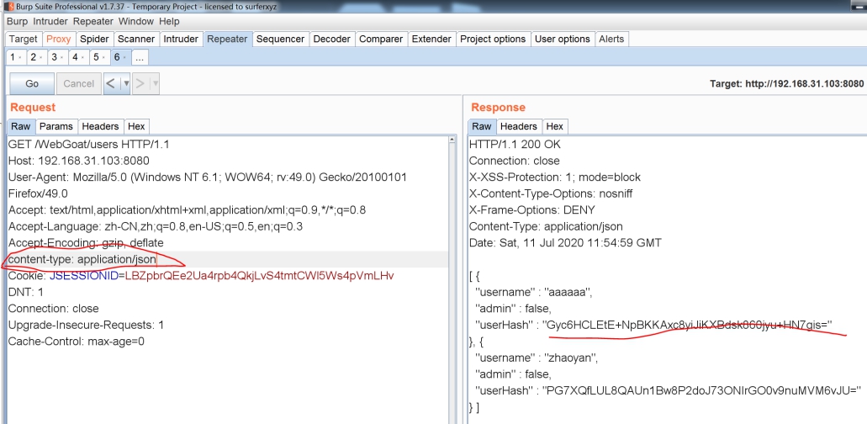Image resolution: width=867 pixels, height=424 pixels.
Task: Click the request pane vertical scrollbar
Action: click(x=453, y=279)
